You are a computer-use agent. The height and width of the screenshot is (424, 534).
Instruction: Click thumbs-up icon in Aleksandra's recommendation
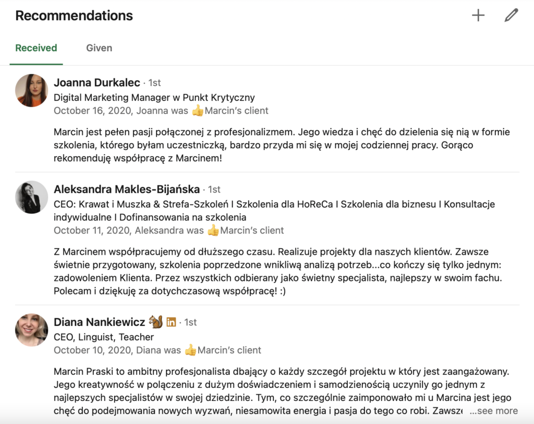click(213, 230)
